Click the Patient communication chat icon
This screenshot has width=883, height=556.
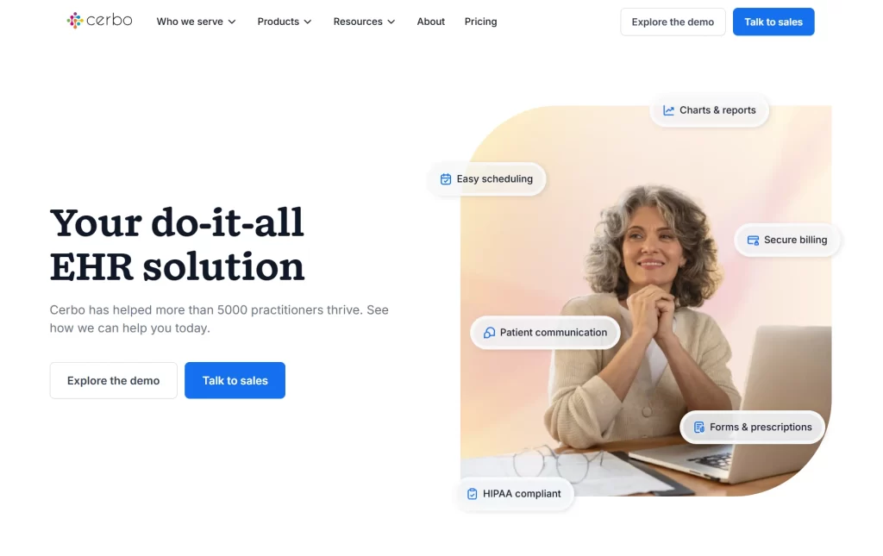pos(490,333)
